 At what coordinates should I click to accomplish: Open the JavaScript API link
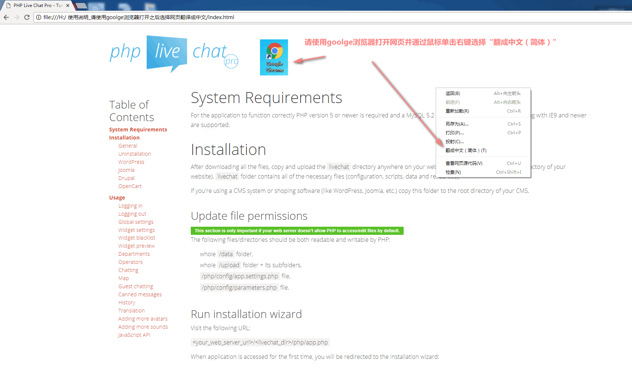tap(134, 335)
